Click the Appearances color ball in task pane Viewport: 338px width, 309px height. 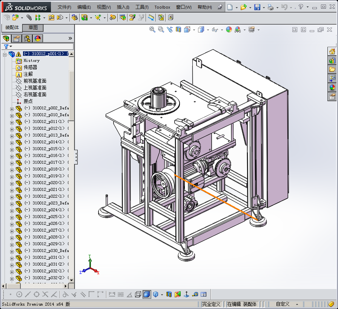(x=332, y=87)
